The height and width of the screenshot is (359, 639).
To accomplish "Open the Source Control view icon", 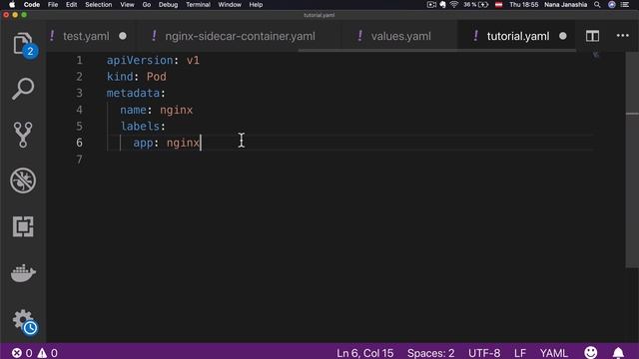I will point(23,135).
